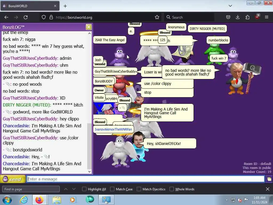The width and height of the screenshot is (273, 205).
Task: Open the shield tracking protection icon
Action: point(44,17)
